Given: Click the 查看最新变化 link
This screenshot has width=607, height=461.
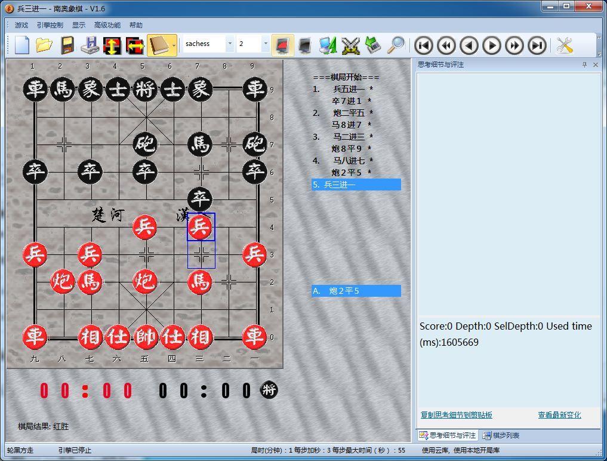Looking at the screenshot, I should pos(559,415).
